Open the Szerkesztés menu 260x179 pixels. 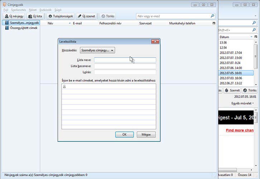(x=18, y=10)
